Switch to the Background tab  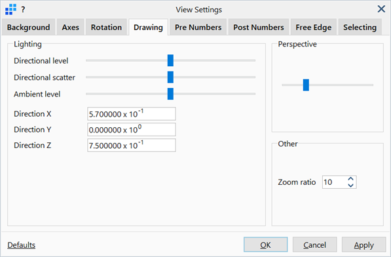point(28,27)
